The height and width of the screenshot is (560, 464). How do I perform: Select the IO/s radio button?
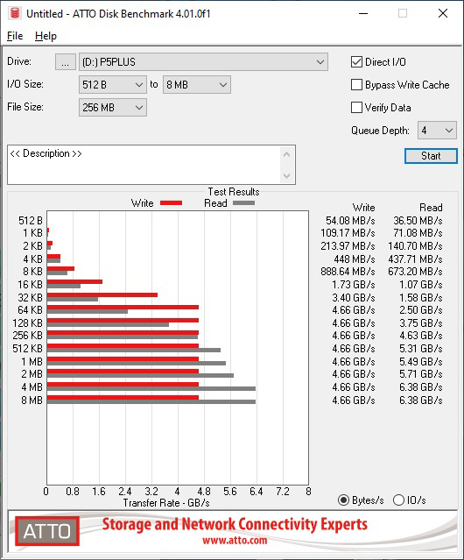398,500
